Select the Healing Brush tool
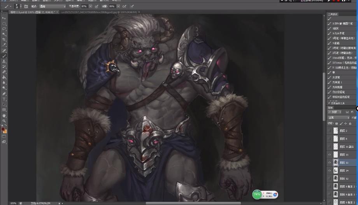358x205 pixels. [x=4, y=51]
